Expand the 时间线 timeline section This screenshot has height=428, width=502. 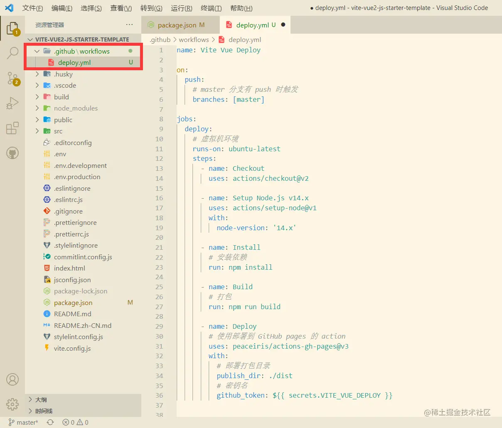(83, 411)
